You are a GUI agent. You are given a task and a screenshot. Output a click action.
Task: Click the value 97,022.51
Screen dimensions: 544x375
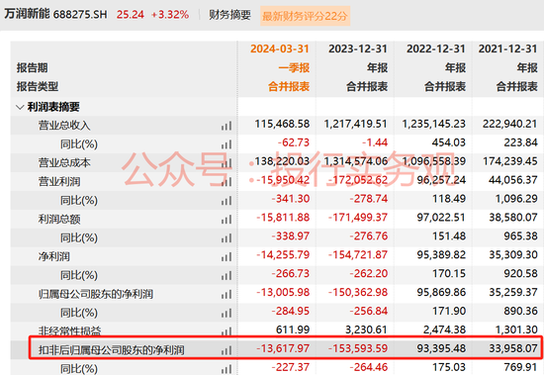click(441, 218)
